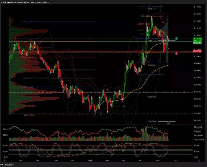Click the S1 (1.088) pivot level label

[152, 65]
